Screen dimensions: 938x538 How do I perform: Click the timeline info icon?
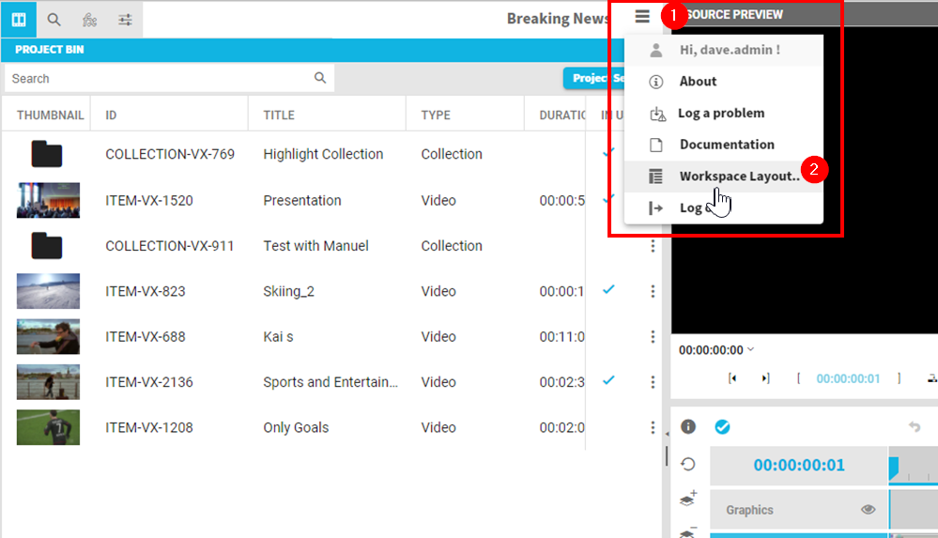[688, 427]
